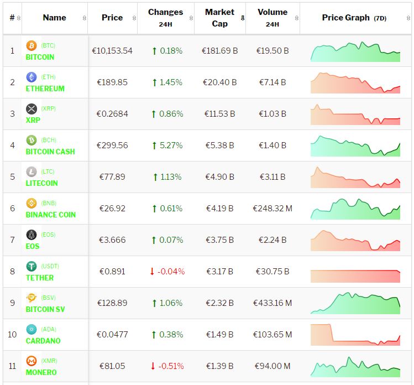Screen dimensions: 414x385
Task: Sort by Changes 24H column header
Action: (165, 18)
